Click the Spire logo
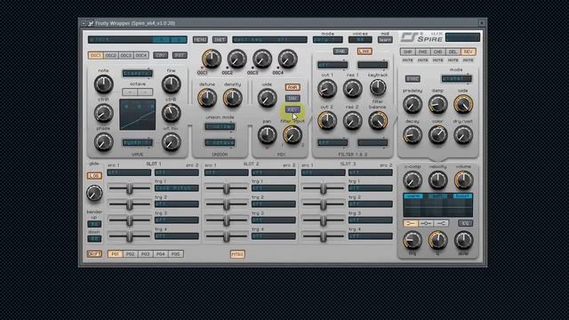The width and height of the screenshot is (569, 320). tap(422, 37)
